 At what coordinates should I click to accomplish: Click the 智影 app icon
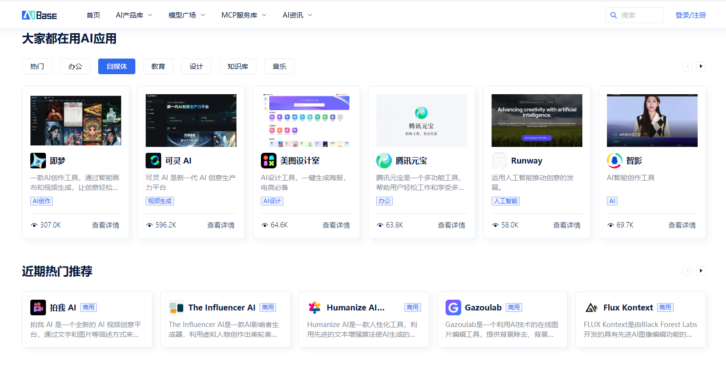615,161
